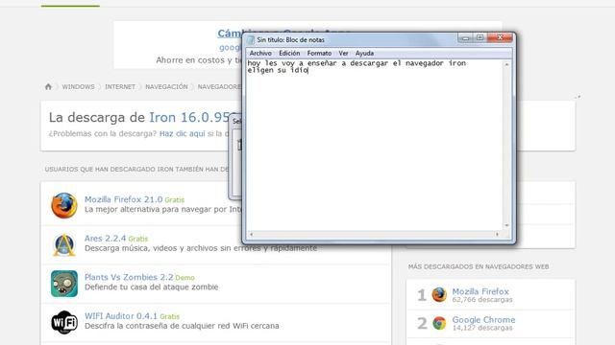Click the 'MÁS DESCARGADOS EN NAVEGADORES WEB' heading
615x345 pixels.
pos(479,266)
